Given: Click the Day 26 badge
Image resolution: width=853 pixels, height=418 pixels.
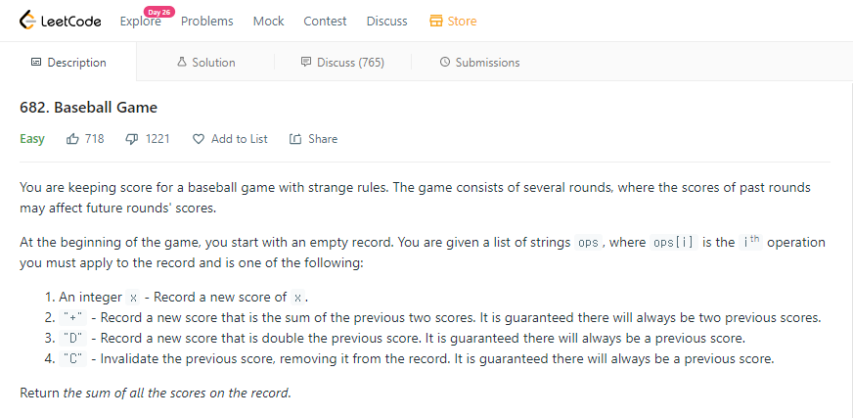Looking at the screenshot, I should (157, 11).
